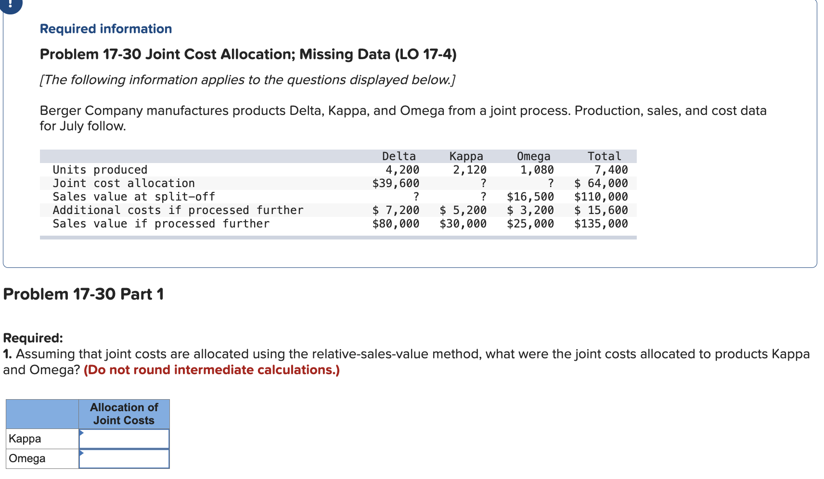
Task: Click the Total column header in table
Action: (604, 155)
